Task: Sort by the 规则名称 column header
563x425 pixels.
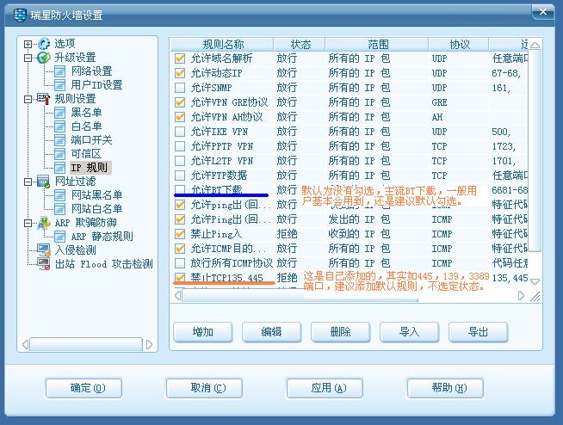Action: click(x=222, y=45)
